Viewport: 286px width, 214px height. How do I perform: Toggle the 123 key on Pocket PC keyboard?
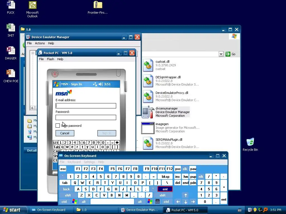point(56,142)
